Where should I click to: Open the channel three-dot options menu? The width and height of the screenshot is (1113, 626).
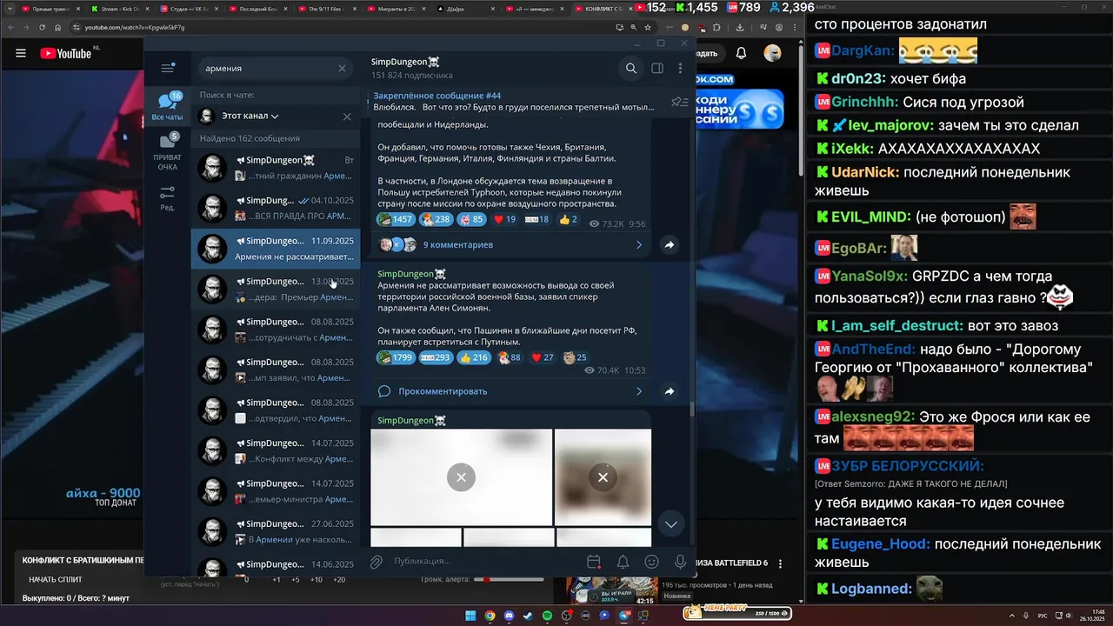tap(680, 68)
